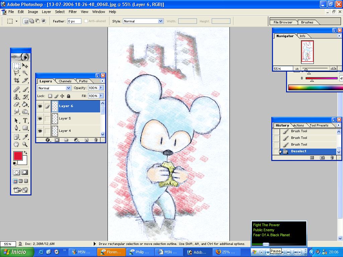Click the Brushes palette well tab

[x=307, y=22]
